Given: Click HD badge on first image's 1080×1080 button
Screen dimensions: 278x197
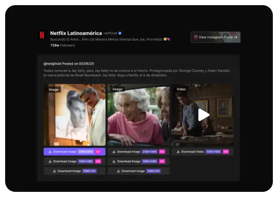Looking at the screenshot, I should click(x=98, y=161).
